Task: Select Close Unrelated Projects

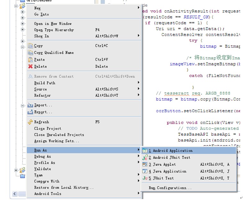Action: [84, 135]
